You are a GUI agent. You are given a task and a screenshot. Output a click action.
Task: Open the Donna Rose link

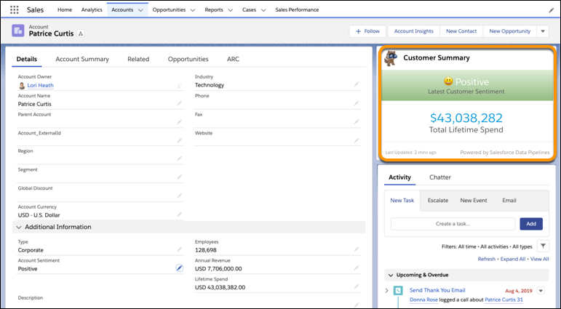click(423, 300)
